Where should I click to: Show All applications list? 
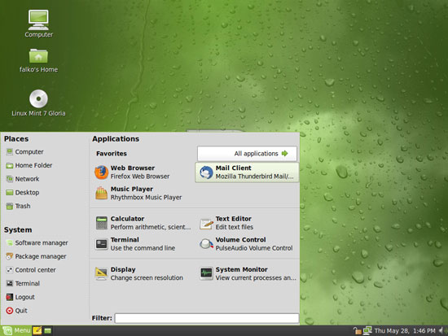coord(247,154)
